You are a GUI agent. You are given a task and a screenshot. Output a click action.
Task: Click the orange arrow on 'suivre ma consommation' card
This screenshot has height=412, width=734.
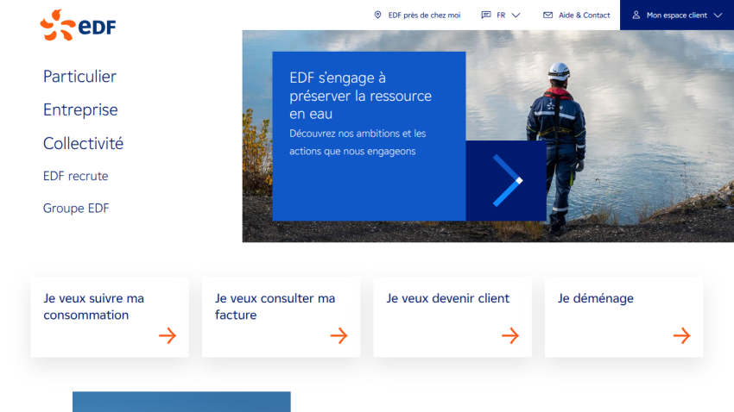click(x=168, y=335)
